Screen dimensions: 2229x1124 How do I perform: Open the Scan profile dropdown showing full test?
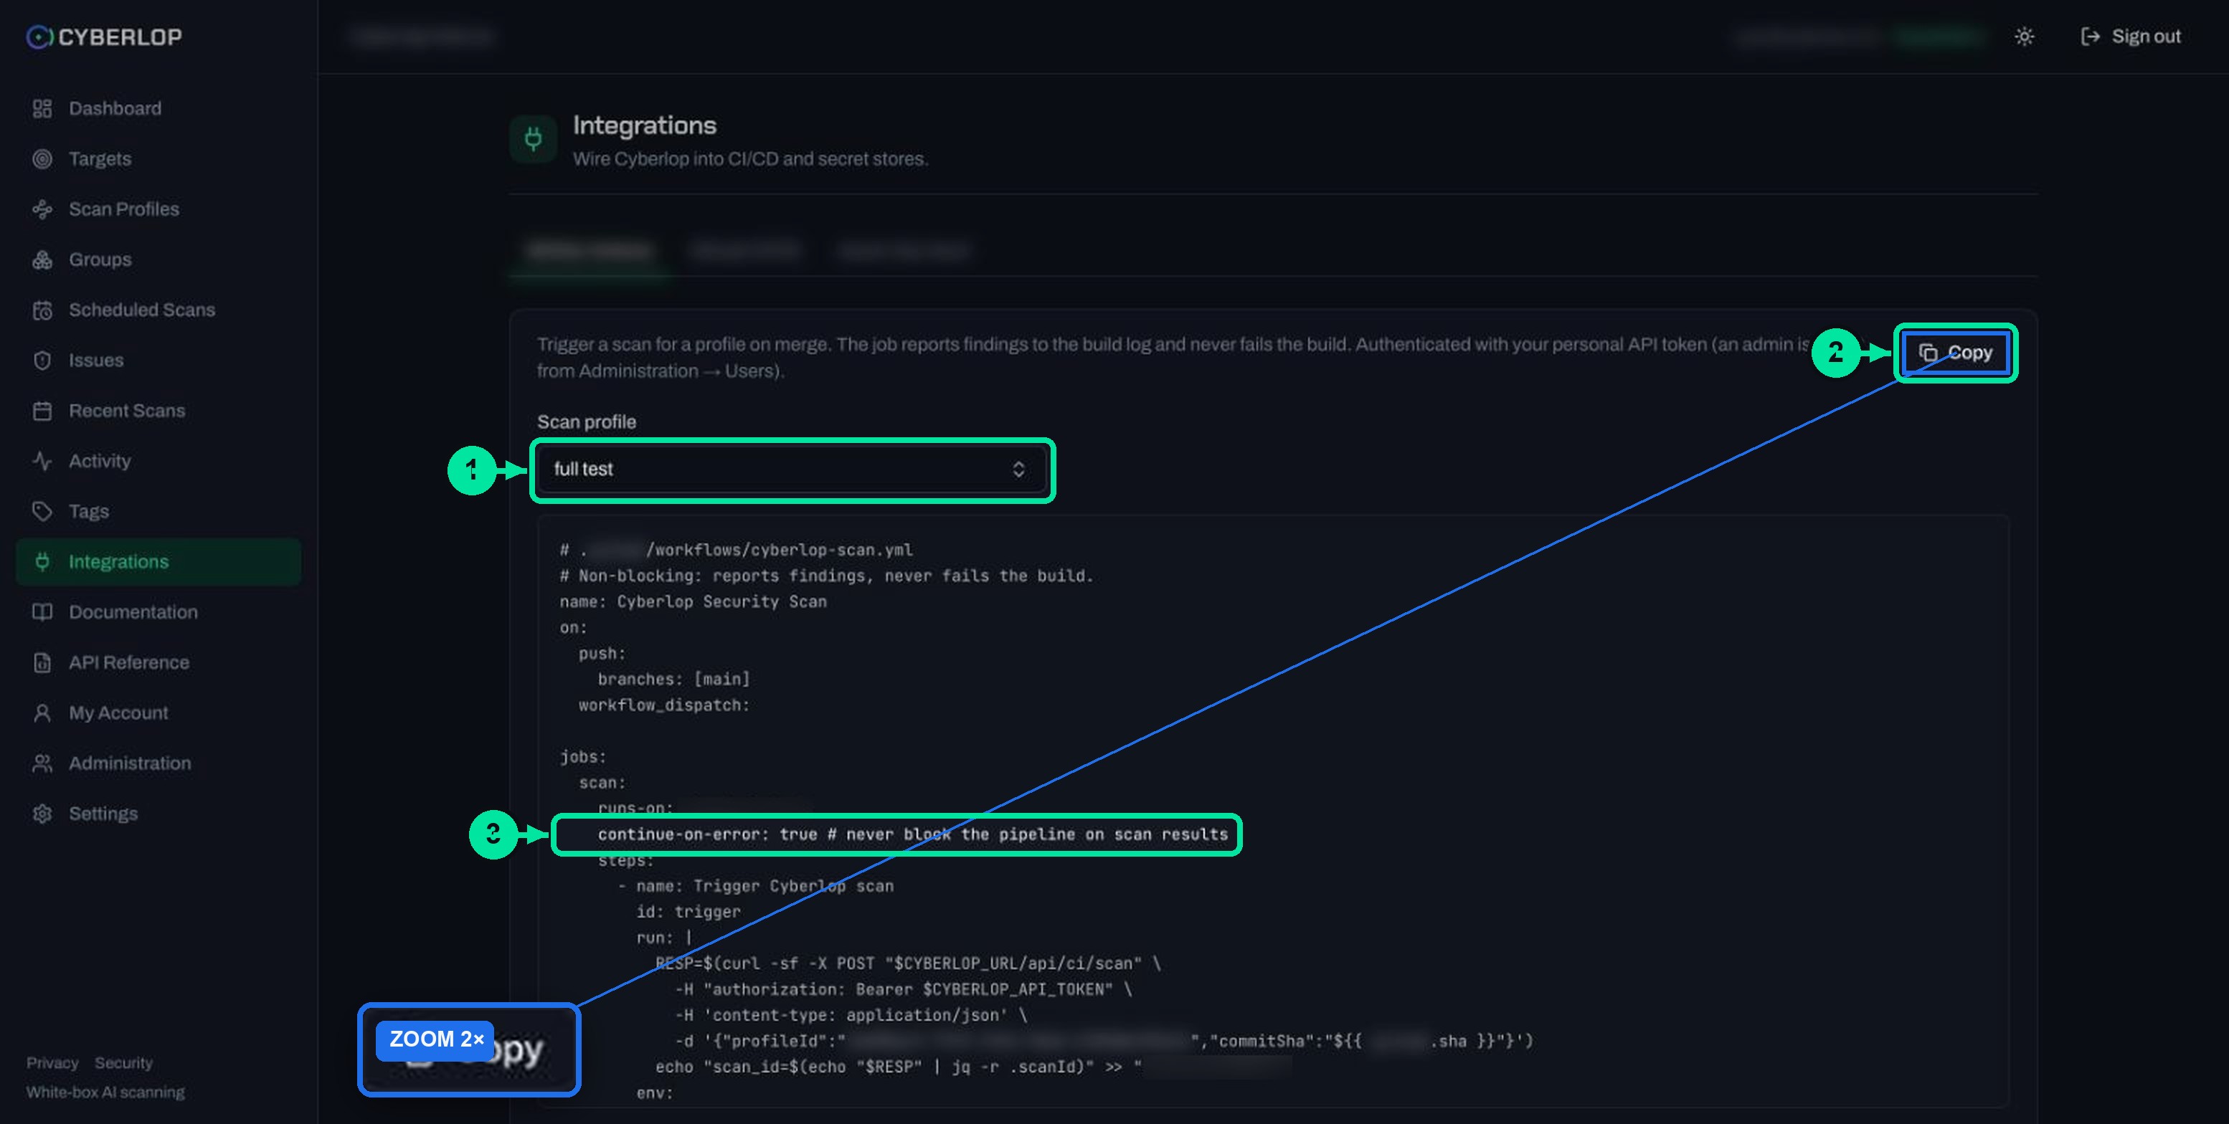coord(791,469)
